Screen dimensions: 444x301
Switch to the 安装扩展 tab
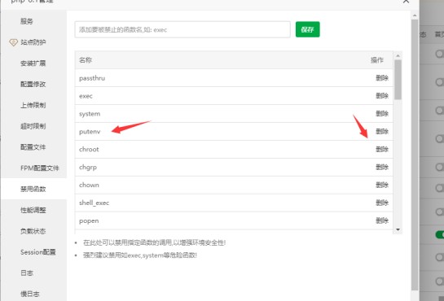click(33, 63)
